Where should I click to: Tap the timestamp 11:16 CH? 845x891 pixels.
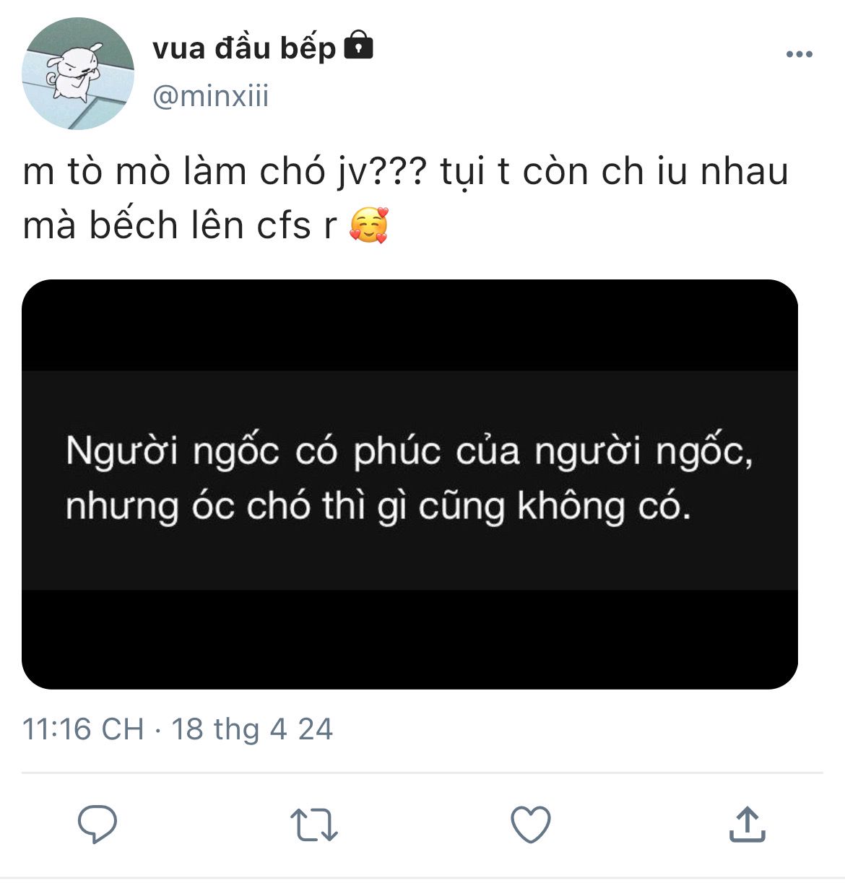pos(83,729)
